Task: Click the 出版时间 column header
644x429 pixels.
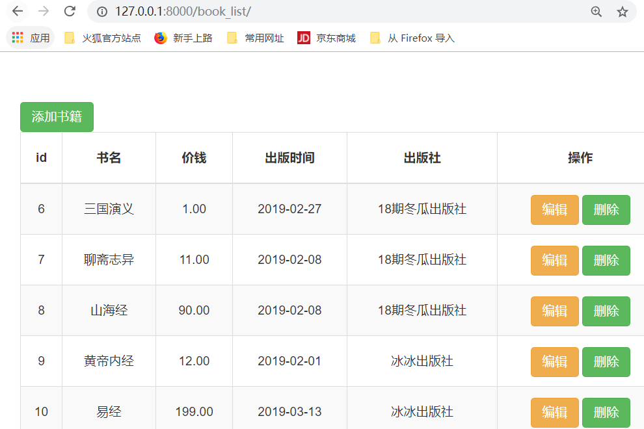Action: 289,158
